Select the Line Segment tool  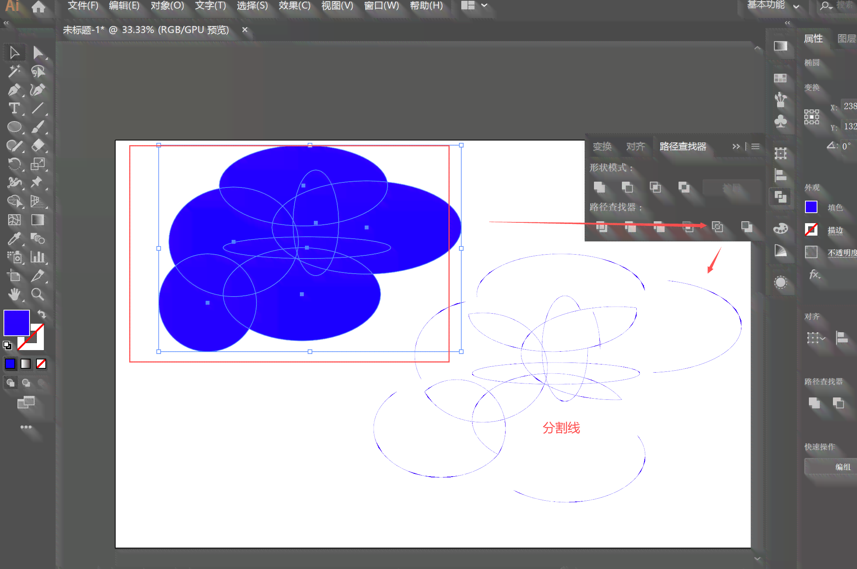pyautogui.click(x=38, y=108)
